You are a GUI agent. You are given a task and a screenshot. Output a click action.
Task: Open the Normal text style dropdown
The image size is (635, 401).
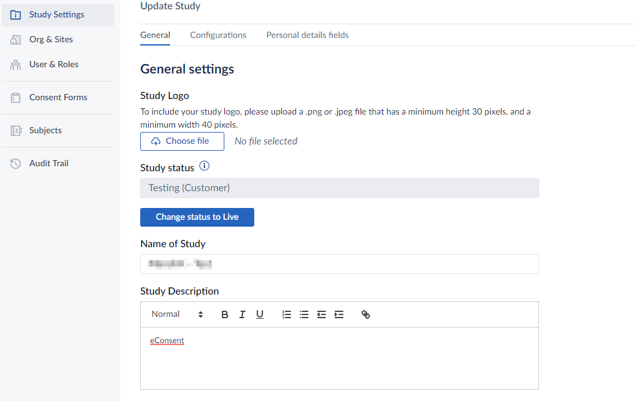click(x=177, y=314)
